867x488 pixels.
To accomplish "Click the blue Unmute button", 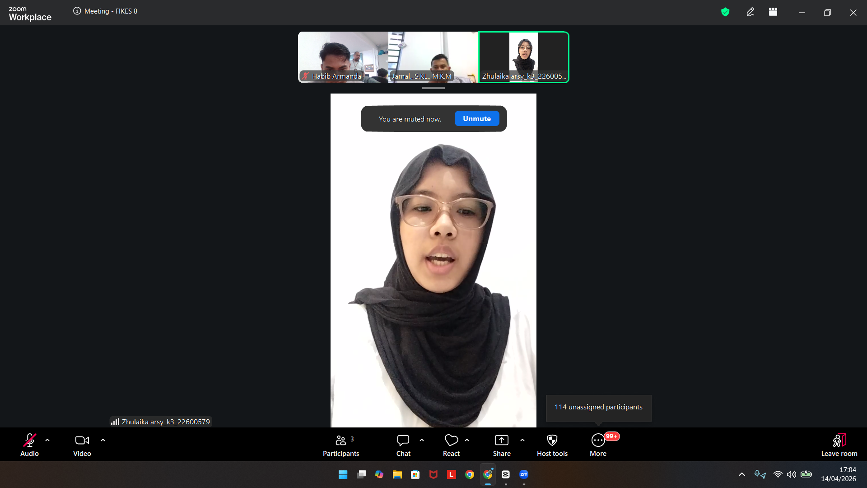I will pyautogui.click(x=476, y=119).
